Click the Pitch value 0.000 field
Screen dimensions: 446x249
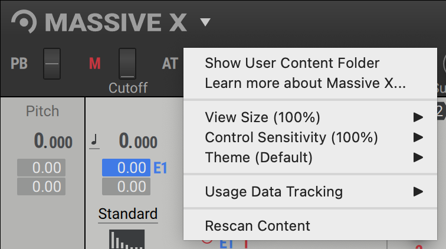point(53,142)
